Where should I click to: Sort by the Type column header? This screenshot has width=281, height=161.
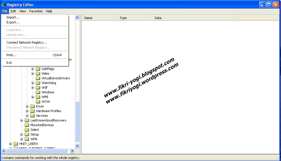point(134,18)
